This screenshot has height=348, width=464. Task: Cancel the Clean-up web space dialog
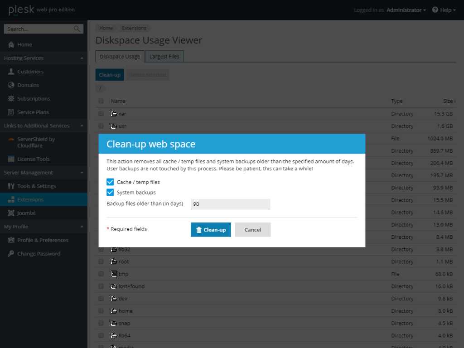[x=252, y=229]
